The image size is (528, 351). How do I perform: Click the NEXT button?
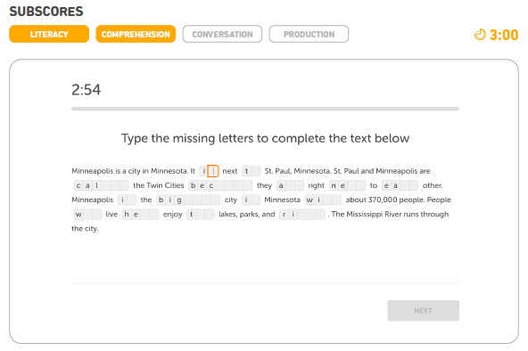tap(424, 311)
